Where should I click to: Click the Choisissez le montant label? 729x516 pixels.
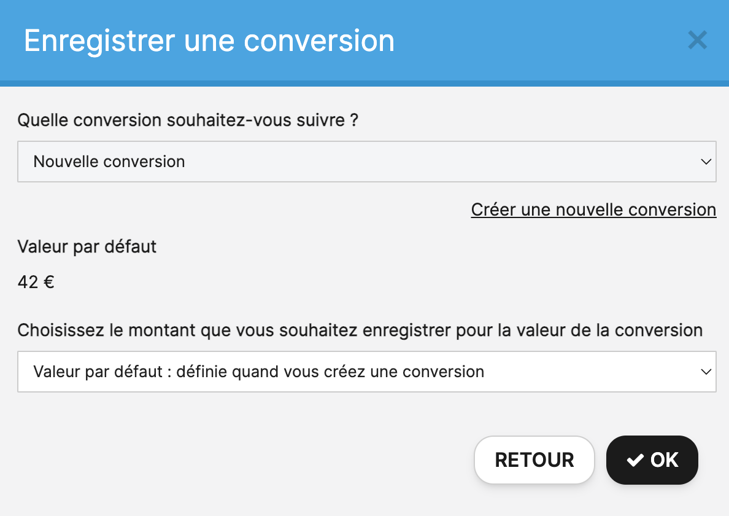(360, 330)
